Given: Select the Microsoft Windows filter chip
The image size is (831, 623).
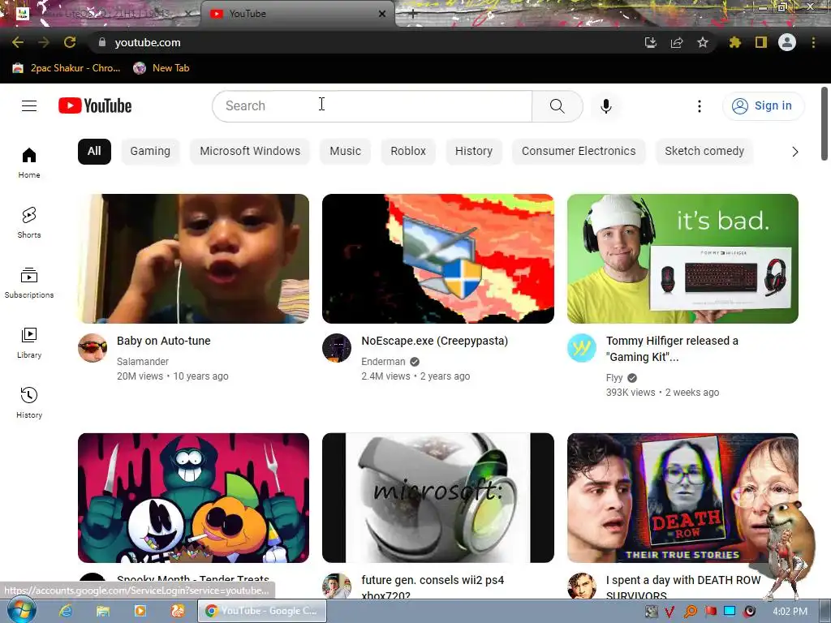Looking at the screenshot, I should [250, 152].
